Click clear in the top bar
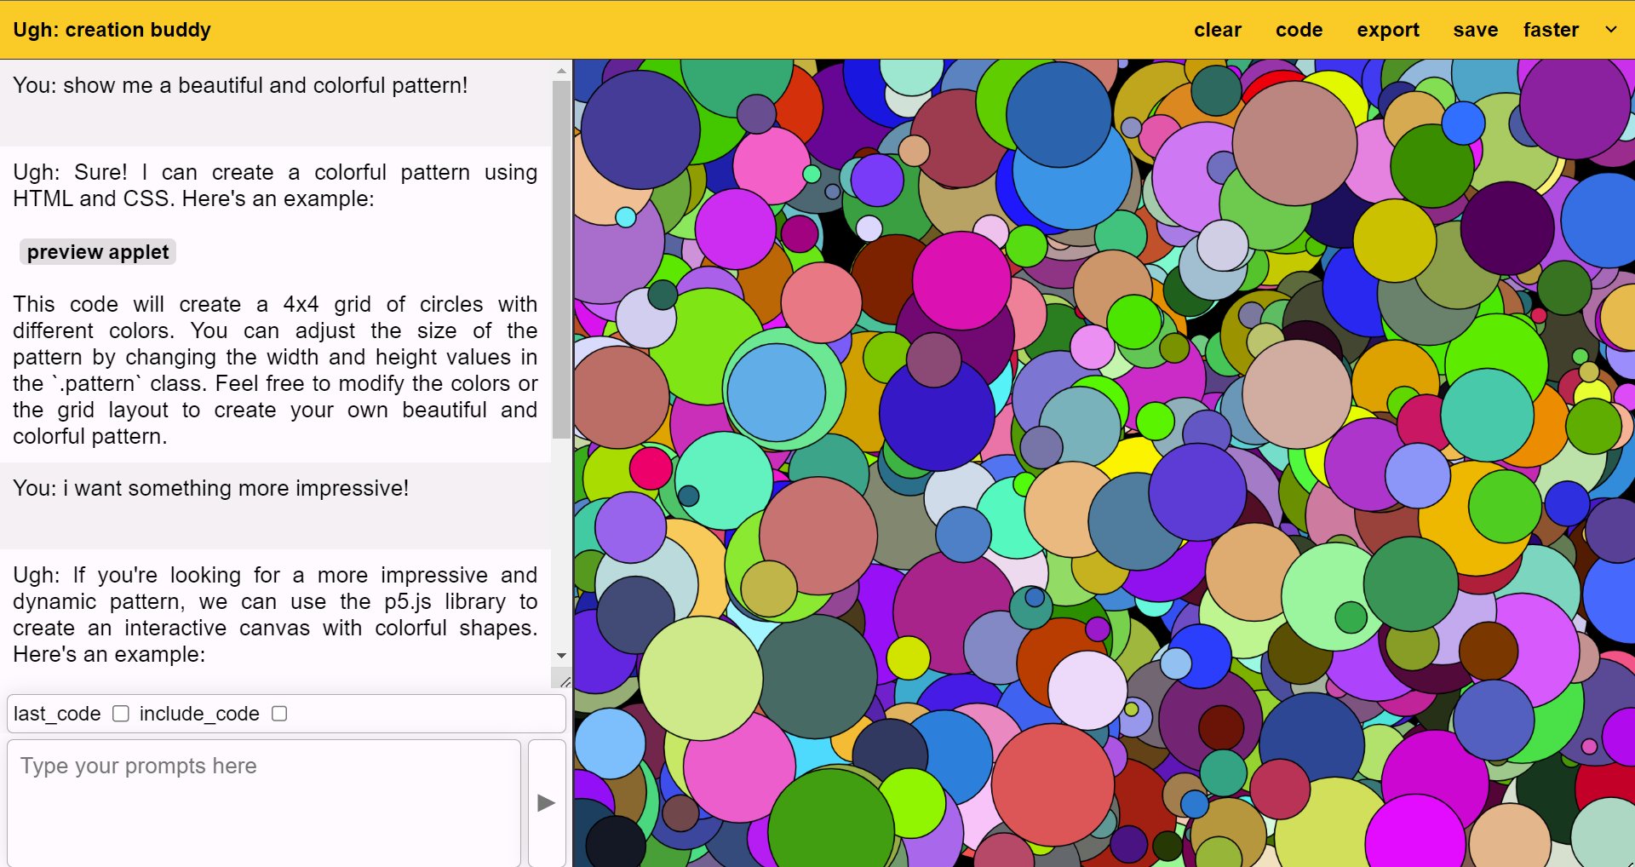This screenshot has height=867, width=1635. point(1218,30)
